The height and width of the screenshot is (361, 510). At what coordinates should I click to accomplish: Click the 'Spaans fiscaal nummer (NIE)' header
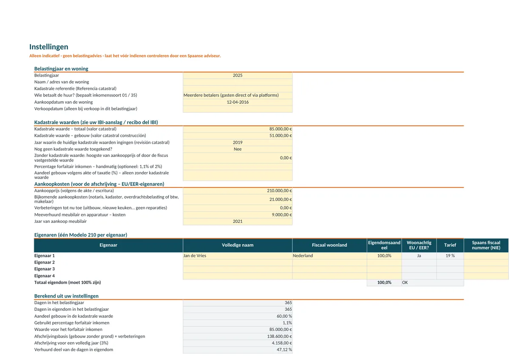486,245
